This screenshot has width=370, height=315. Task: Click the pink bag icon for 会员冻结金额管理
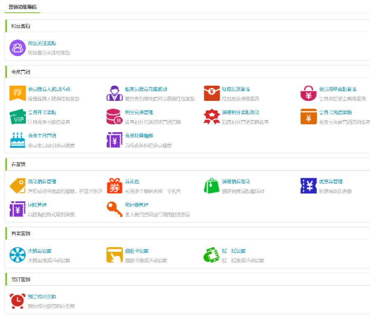(x=308, y=93)
